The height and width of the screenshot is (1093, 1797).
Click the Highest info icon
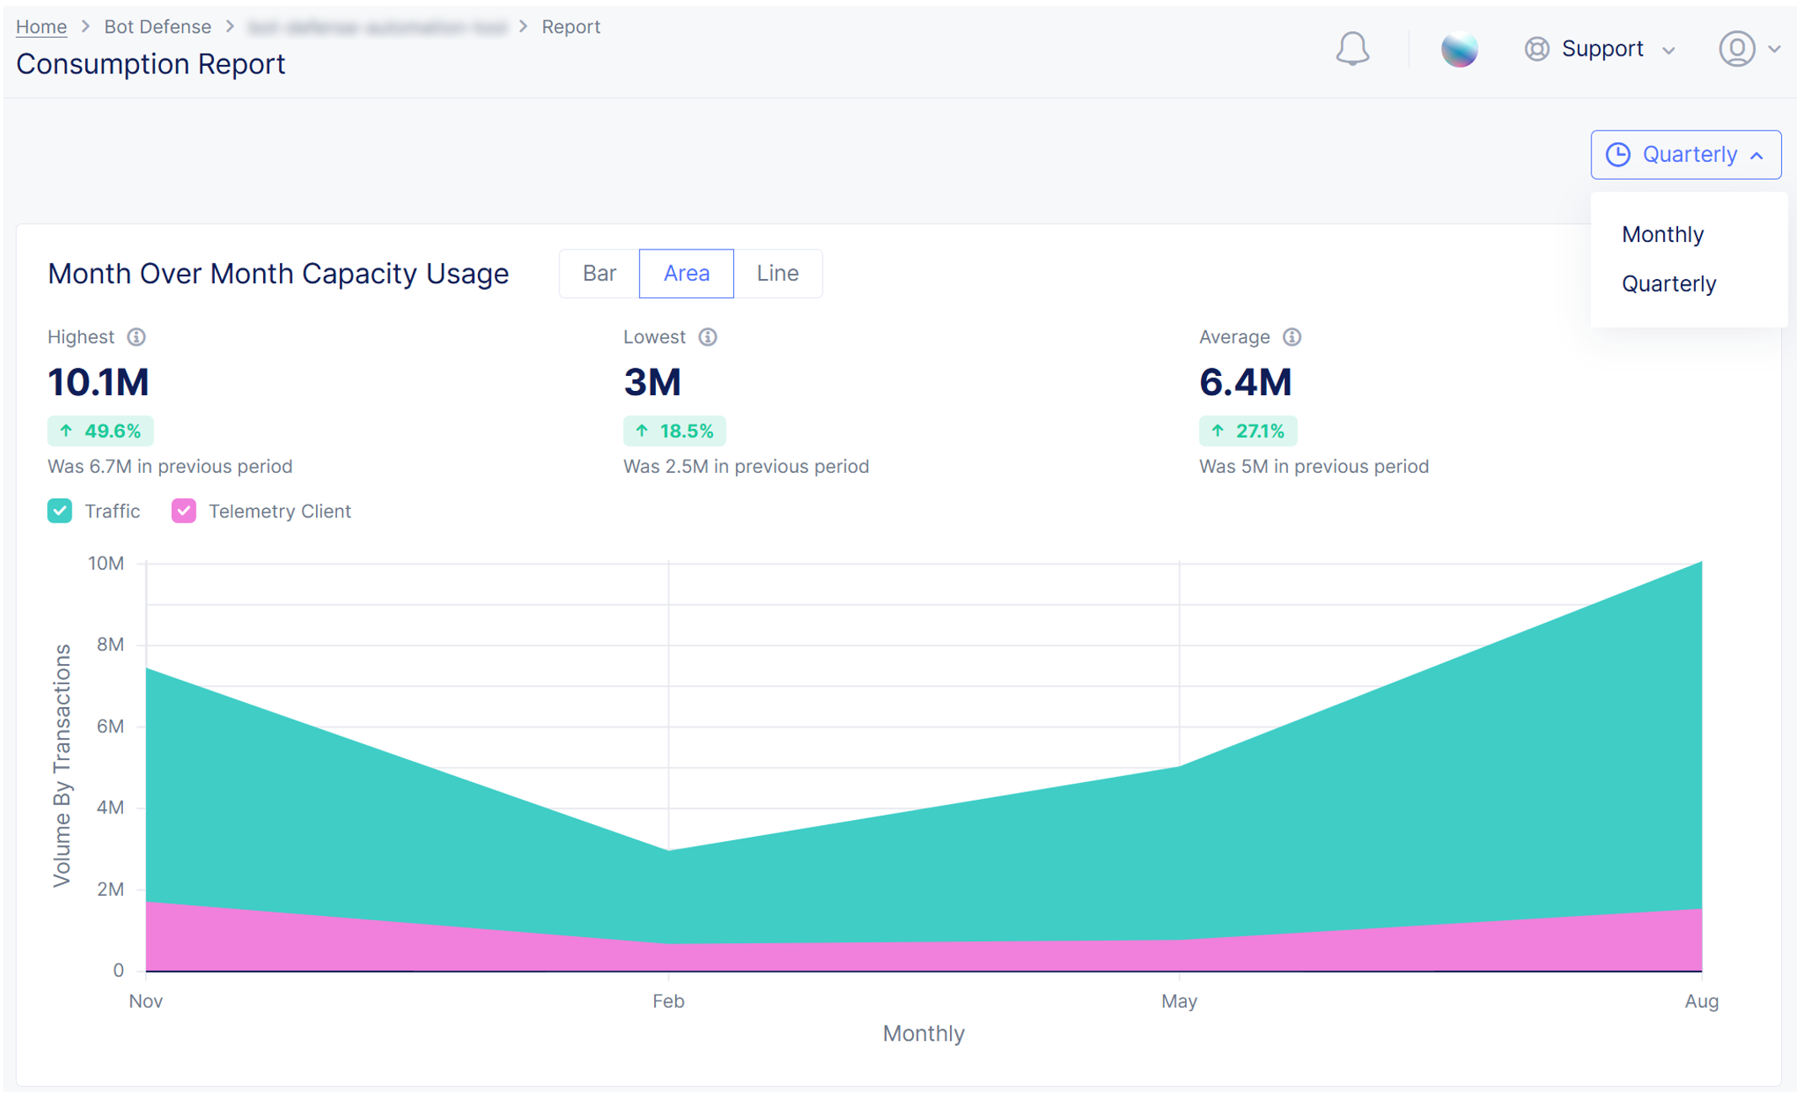coord(137,337)
